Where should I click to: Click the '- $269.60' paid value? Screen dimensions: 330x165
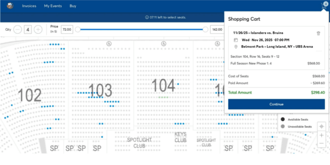[318, 83]
